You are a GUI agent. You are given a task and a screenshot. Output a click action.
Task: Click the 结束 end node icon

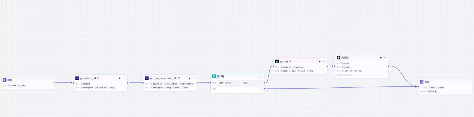[422, 82]
